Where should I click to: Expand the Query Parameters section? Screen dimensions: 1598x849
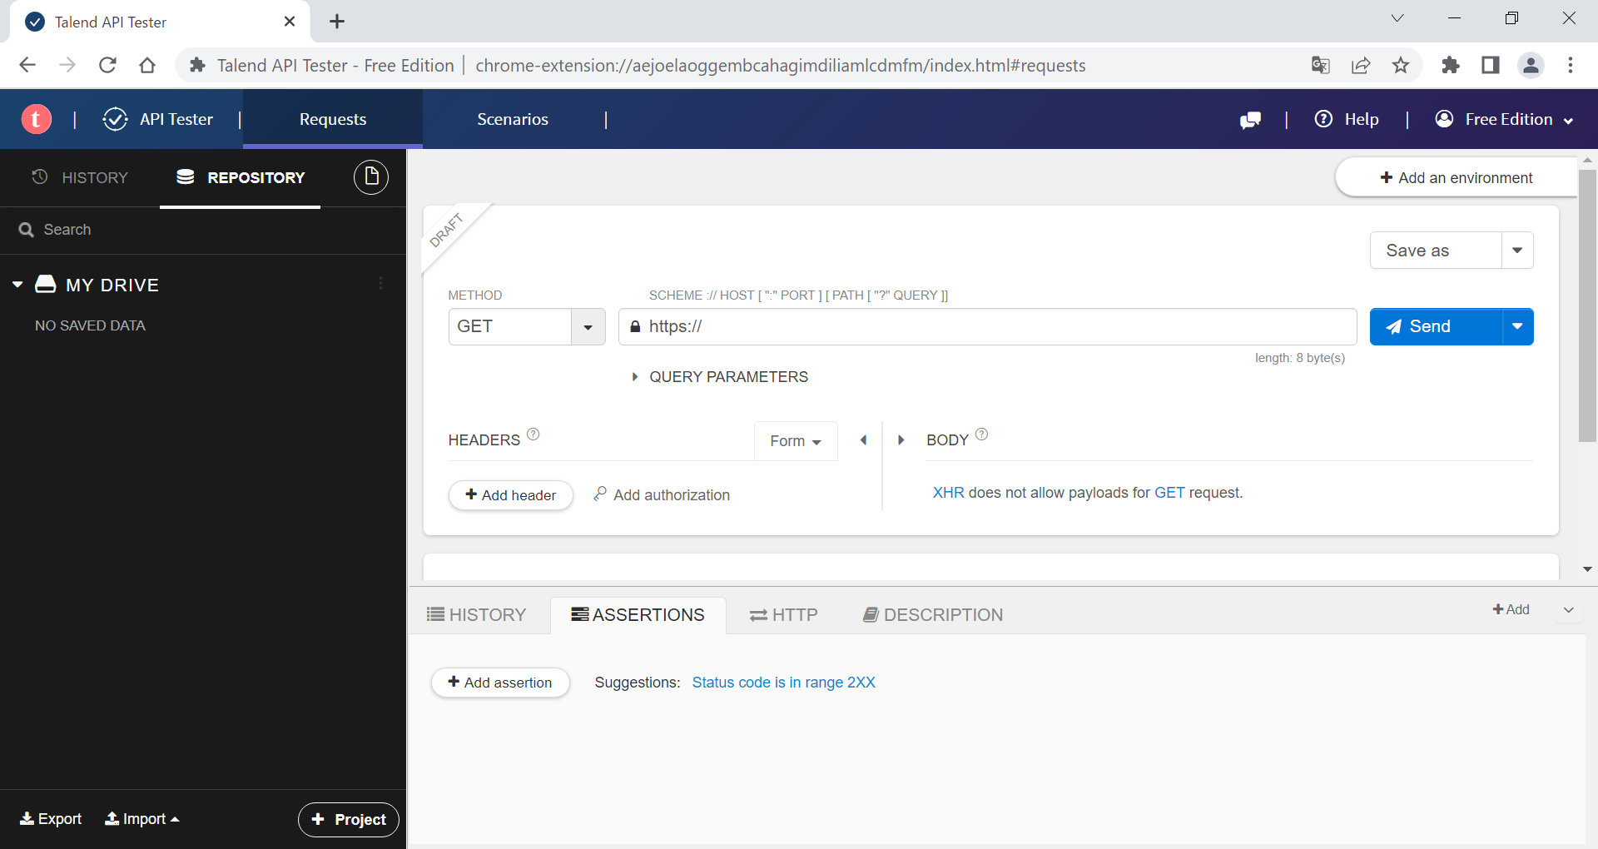635,377
